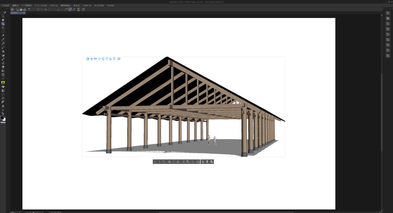Viewport: 393px width, 213px height.
Task: Select previous 3D object in object launcher
Action: (x=155, y=162)
